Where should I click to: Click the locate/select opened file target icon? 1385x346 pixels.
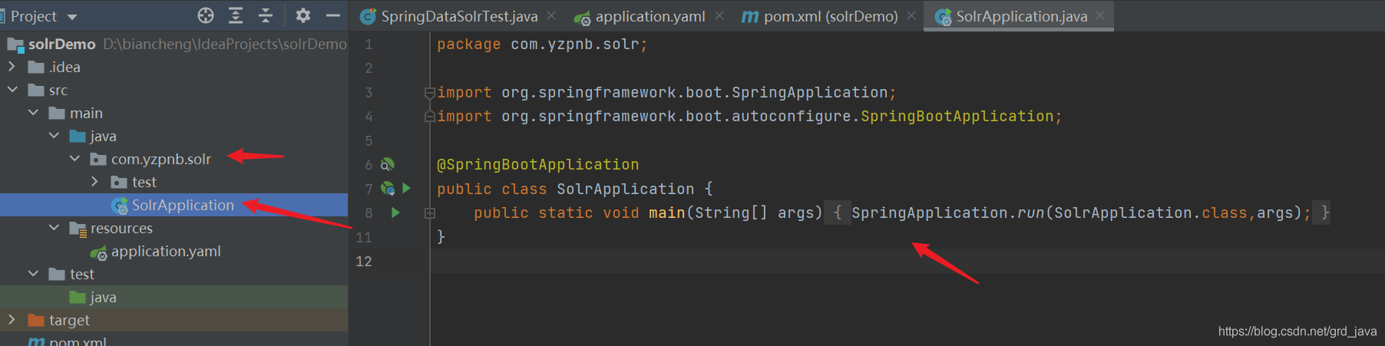pos(206,15)
